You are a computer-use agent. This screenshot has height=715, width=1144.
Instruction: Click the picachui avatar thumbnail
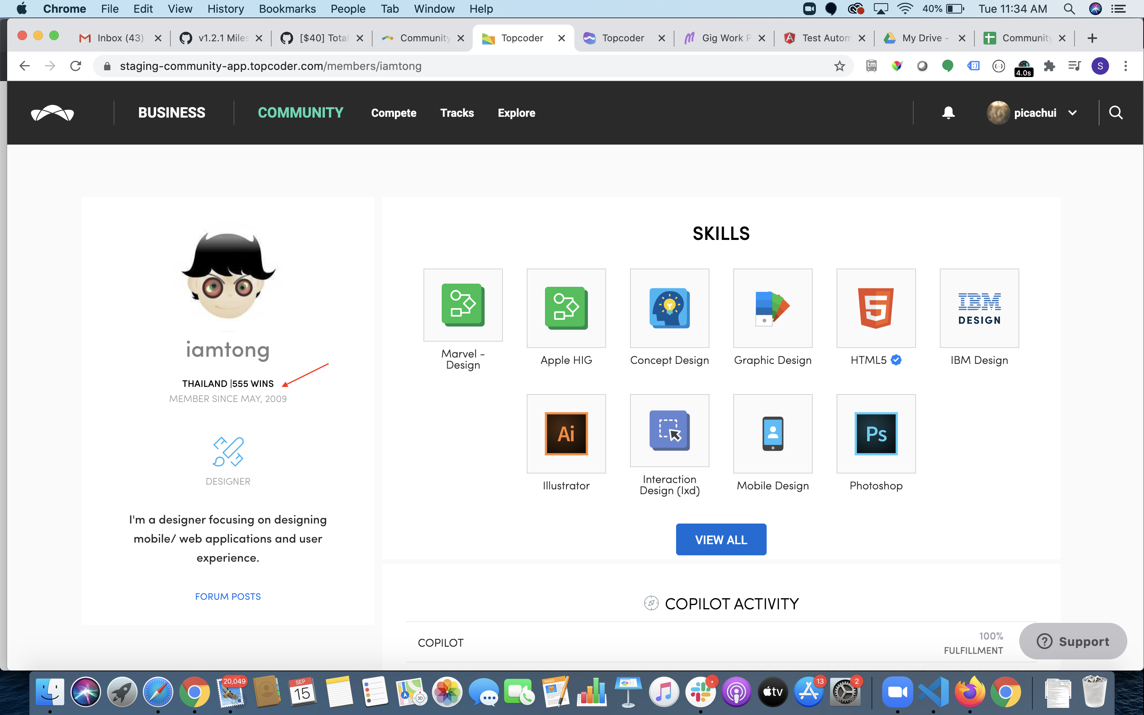click(x=997, y=113)
